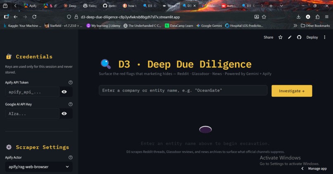Screen dimensions: 333x174
Task: Click the Share button
Action: coord(269,37)
